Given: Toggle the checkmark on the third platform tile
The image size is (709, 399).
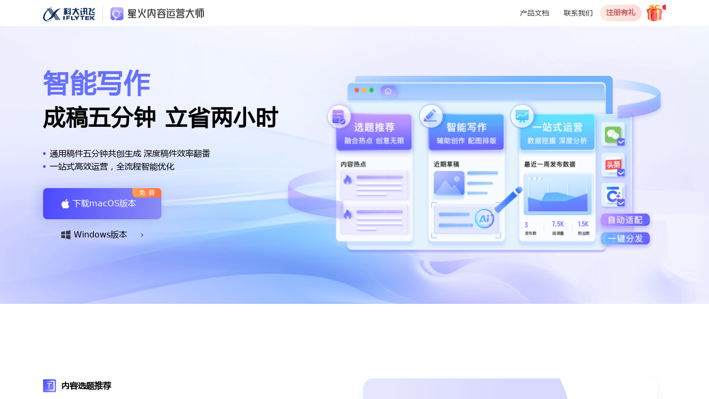Looking at the screenshot, I should click(x=621, y=203).
